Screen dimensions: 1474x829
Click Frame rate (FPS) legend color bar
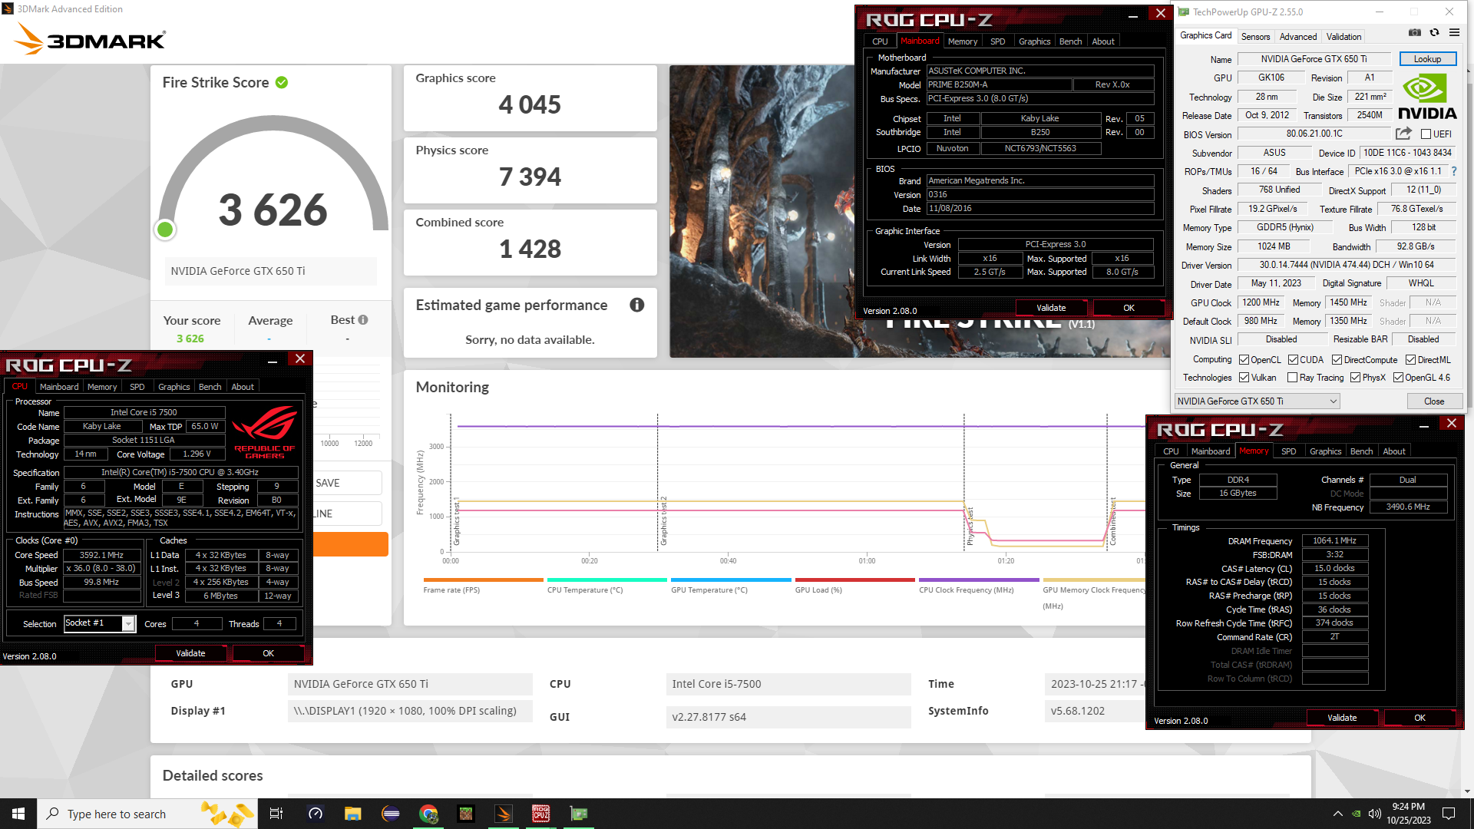click(x=483, y=580)
